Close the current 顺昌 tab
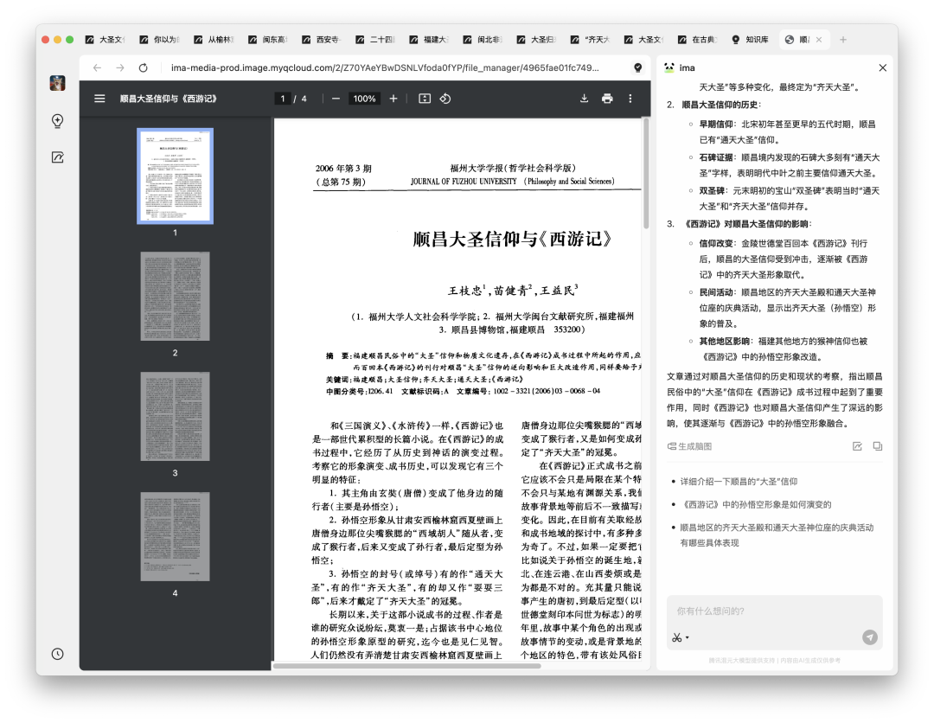Viewport: 934px width, 723px height. (819, 39)
